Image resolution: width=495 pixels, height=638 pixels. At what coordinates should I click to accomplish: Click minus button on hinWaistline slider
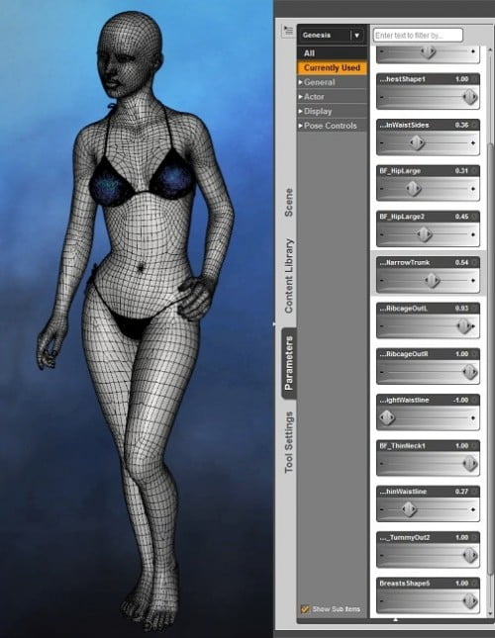tap(381, 509)
